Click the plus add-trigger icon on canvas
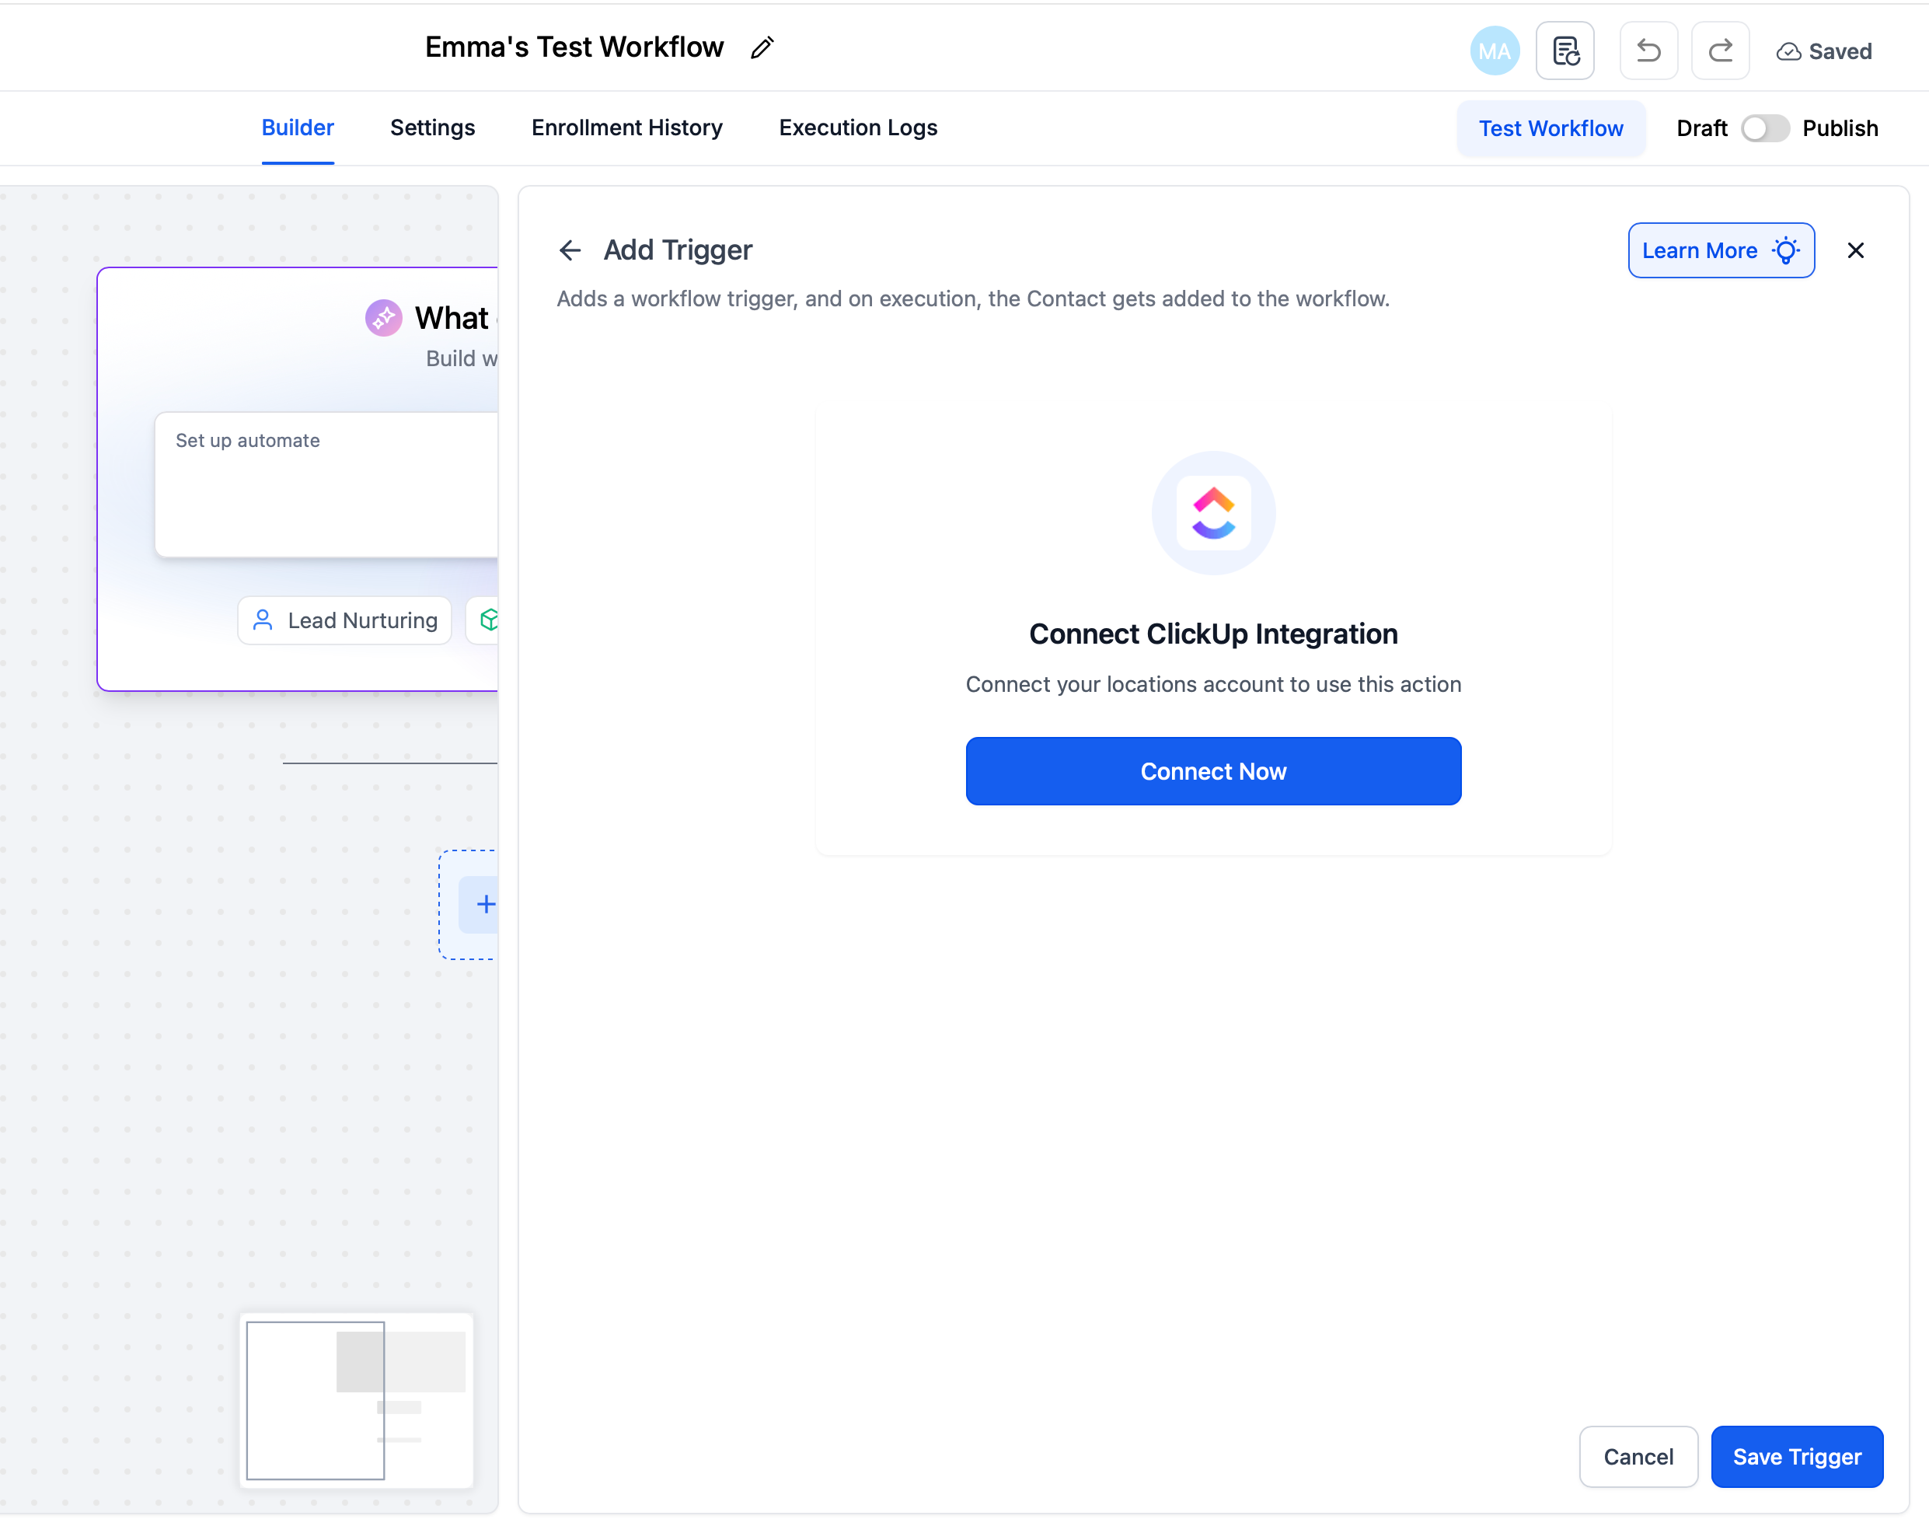Screen dimensions: 1929x1533 pyautogui.click(x=485, y=905)
